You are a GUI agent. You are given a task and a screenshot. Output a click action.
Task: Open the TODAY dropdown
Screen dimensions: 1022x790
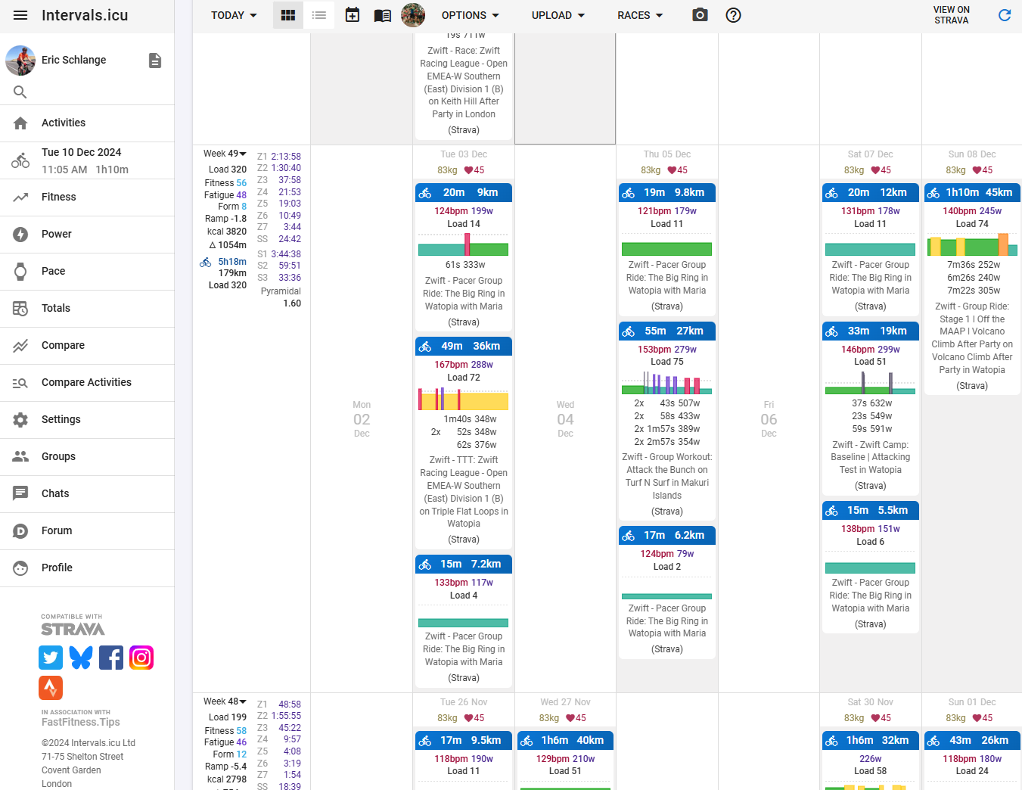click(233, 14)
